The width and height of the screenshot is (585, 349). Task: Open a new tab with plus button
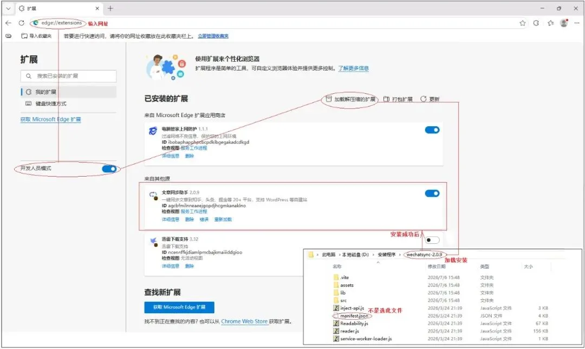[x=110, y=8]
